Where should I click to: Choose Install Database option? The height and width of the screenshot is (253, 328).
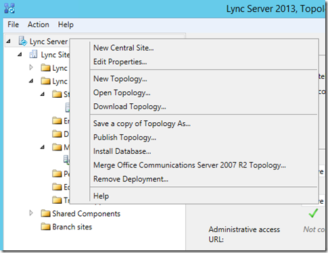click(x=122, y=151)
